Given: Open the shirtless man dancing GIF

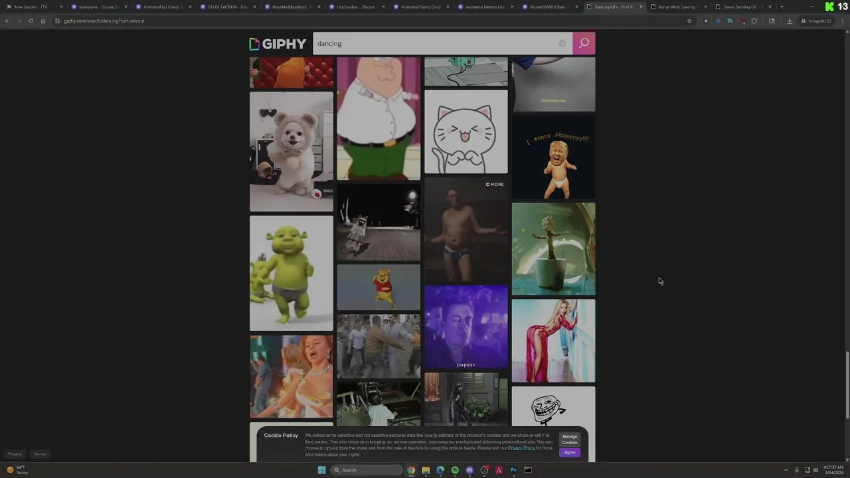Looking at the screenshot, I should point(466,230).
